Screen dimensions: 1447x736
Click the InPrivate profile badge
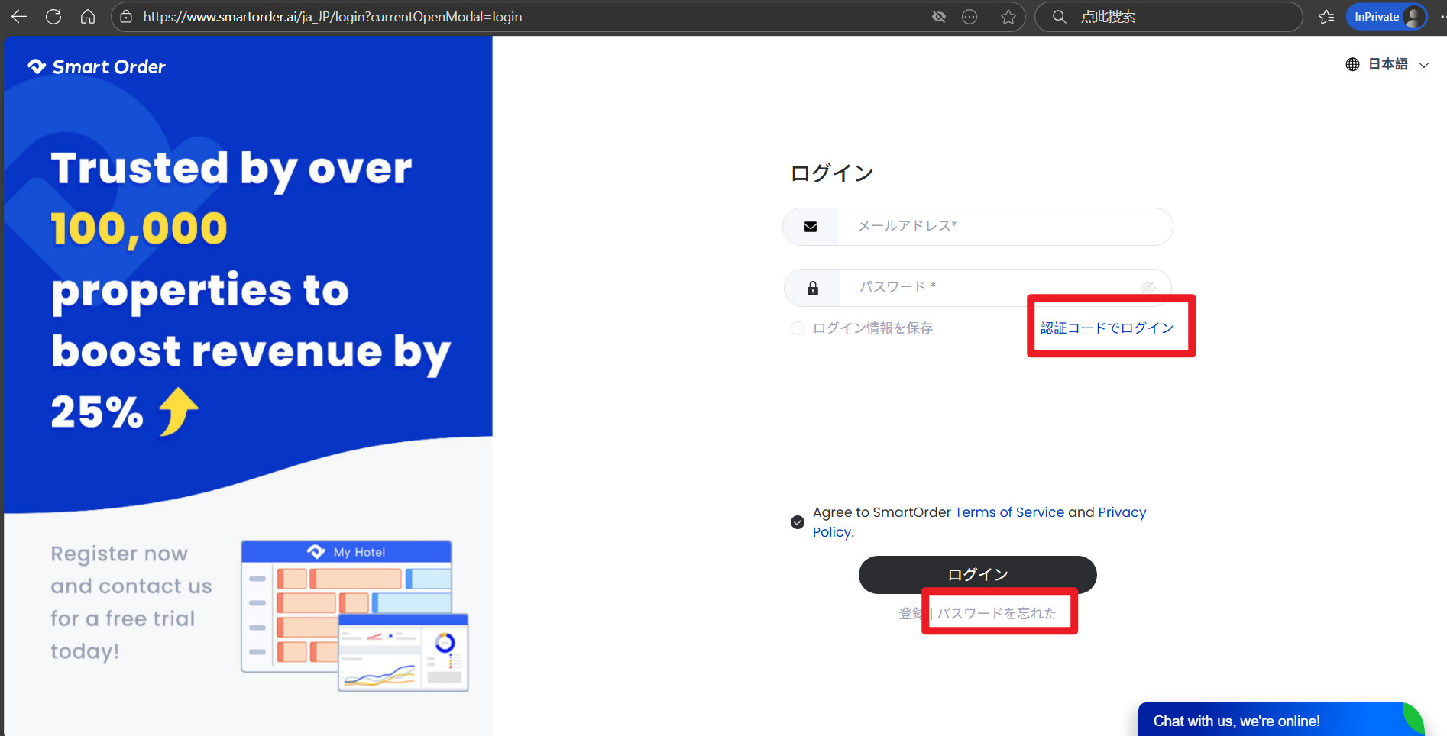coord(1386,17)
